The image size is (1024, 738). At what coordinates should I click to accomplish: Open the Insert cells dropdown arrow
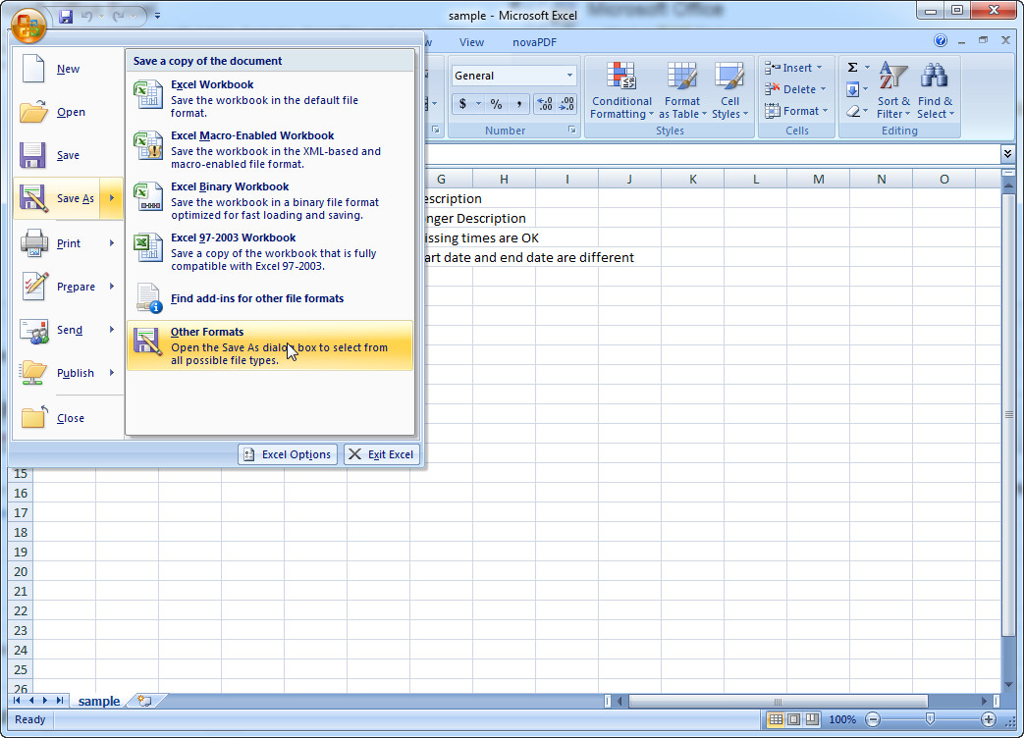[819, 68]
